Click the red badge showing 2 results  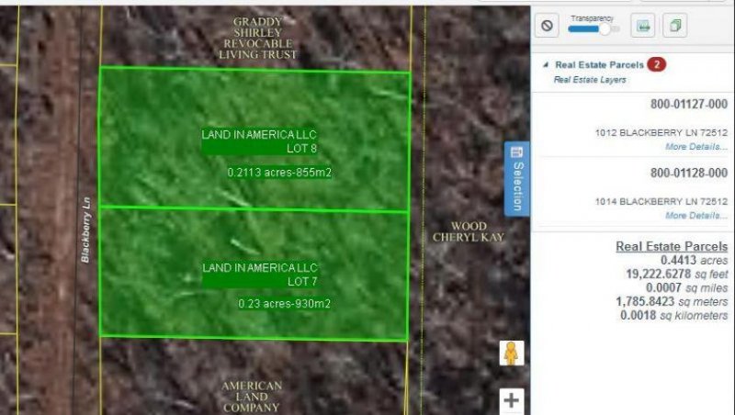[x=656, y=64]
